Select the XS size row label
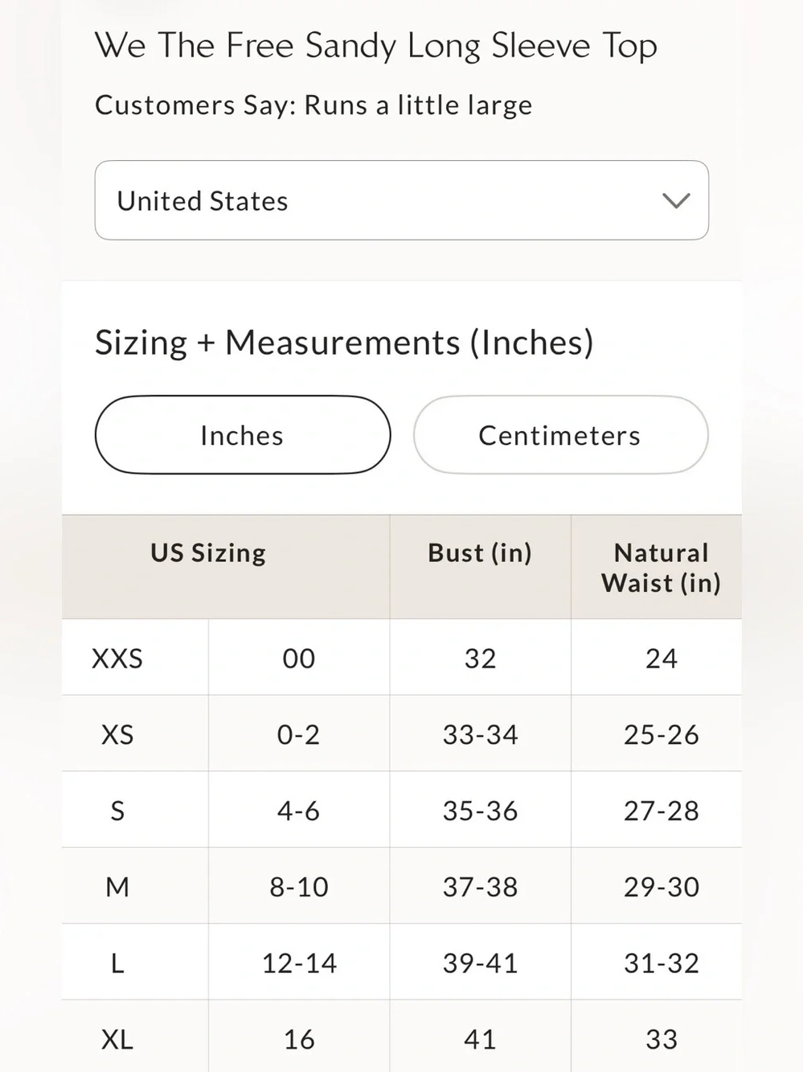803x1072 pixels. click(117, 734)
